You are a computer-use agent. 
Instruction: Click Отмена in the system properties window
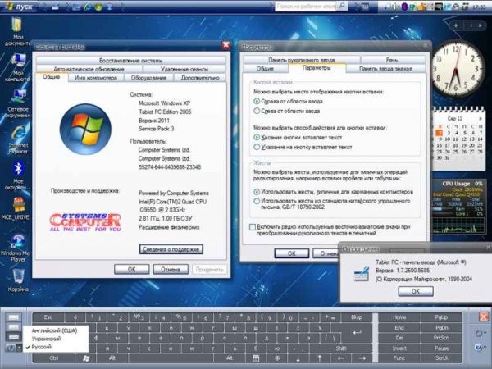[171, 269]
